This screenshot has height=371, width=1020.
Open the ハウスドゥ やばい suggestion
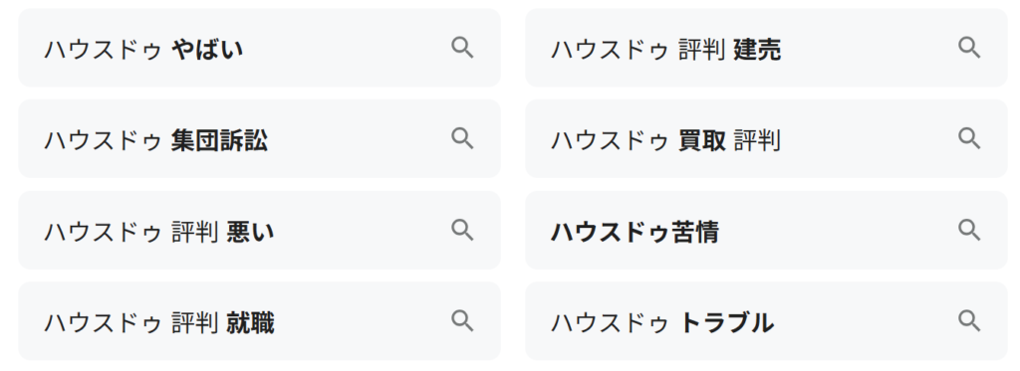coord(260,48)
